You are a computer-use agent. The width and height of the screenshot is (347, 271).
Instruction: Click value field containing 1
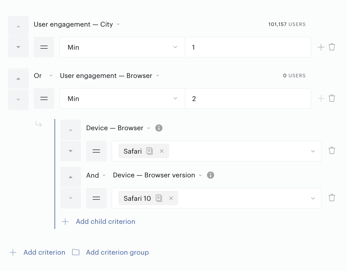pos(248,47)
